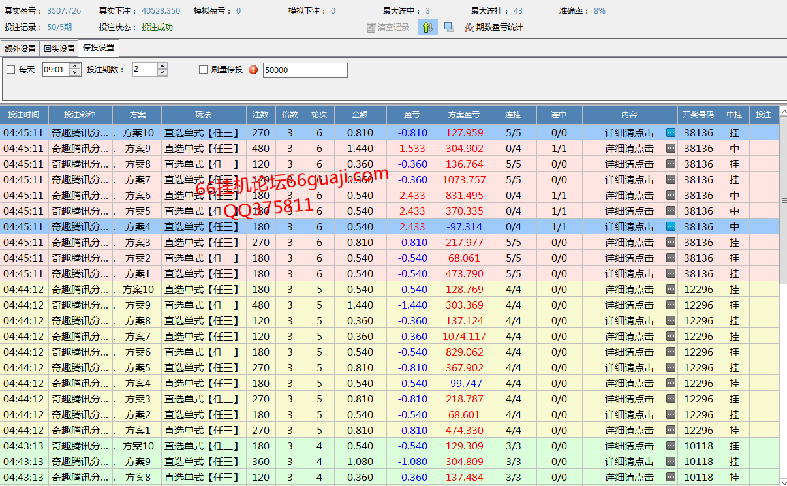Screen dimensions: 787x486
Task: Increase 投注期数 value with up arrow
Action: click(x=162, y=66)
